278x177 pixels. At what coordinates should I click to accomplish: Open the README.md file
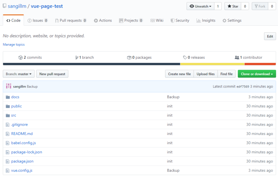click(x=22, y=134)
